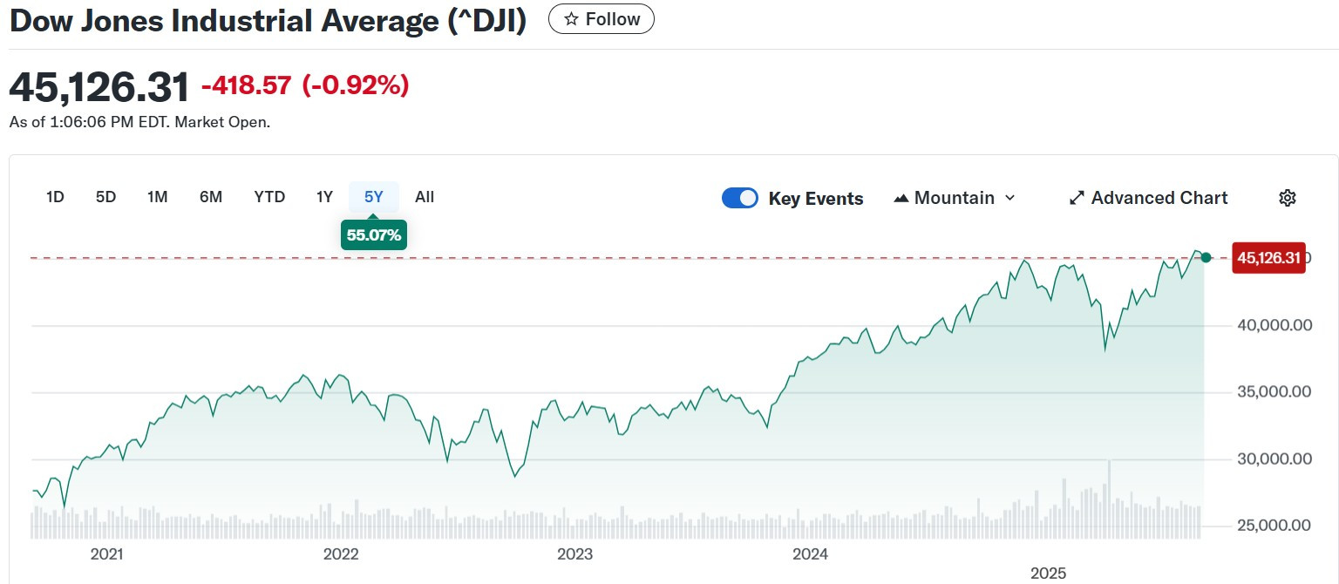Screen dimensions: 1339x584
Task: Click the red 45,126.31 price label
Action: (1268, 258)
